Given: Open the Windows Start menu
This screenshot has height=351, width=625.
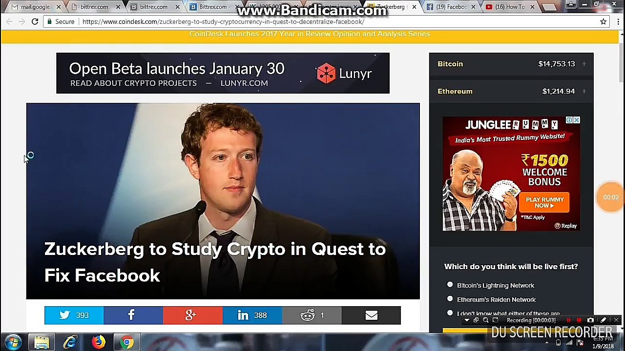Looking at the screenshot, I should click(13, 342).
